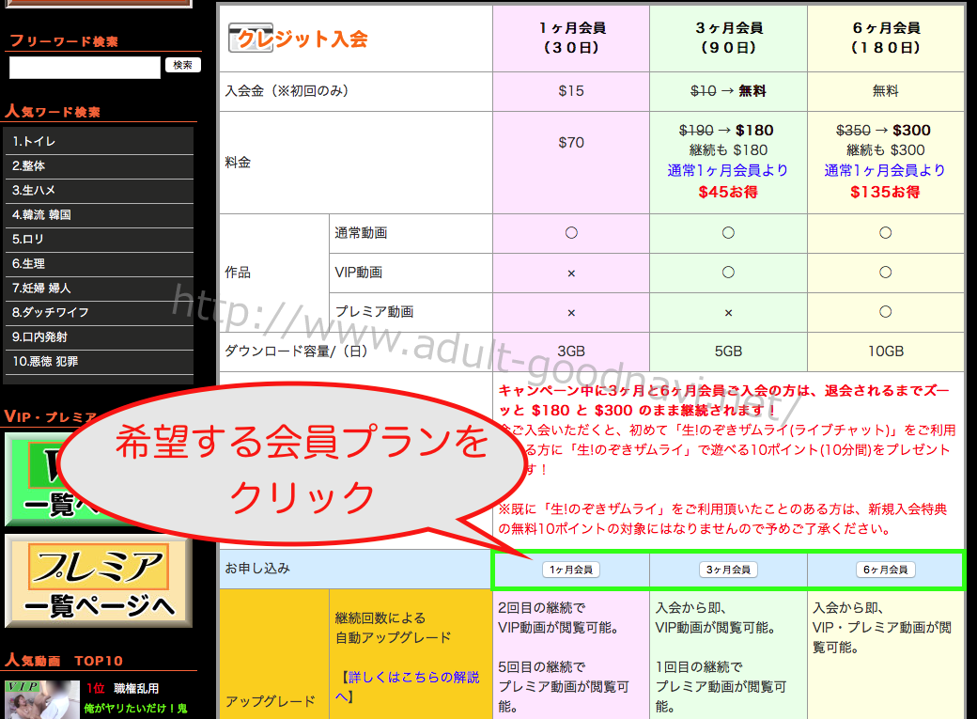Select the 2.整体 popular keyword
Image resolution: width=977 pixels, height=719 pixels.
99,165
